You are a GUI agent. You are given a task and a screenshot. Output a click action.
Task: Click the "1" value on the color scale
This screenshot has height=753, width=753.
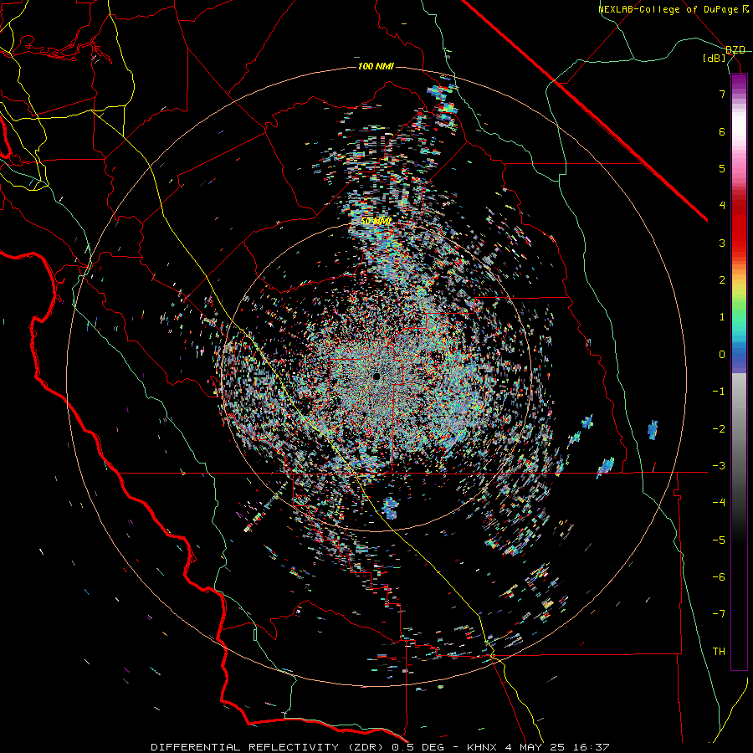pyautogui.click(x=722, y=317)
